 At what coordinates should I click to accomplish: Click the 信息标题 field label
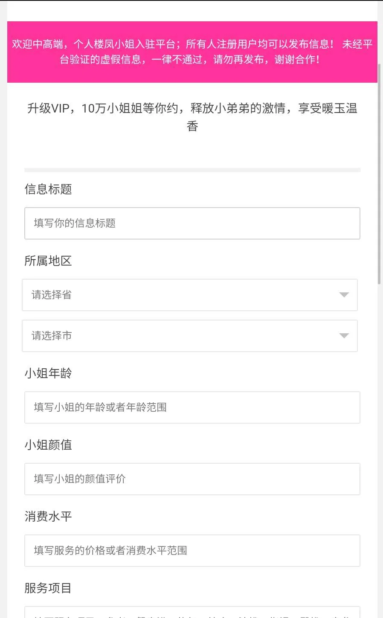coord(48,189)
